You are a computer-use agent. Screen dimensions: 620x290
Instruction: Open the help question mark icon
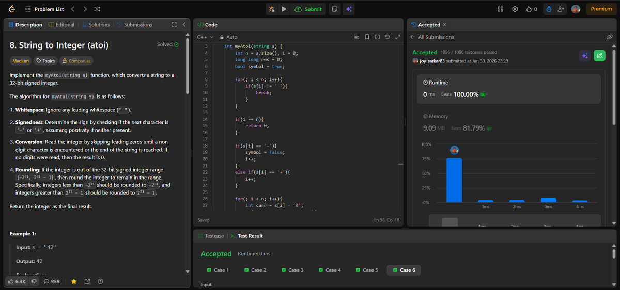100,281
